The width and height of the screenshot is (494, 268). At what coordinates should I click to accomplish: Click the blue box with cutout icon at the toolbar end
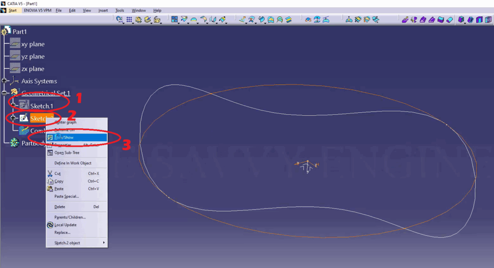(x=488, y=20)
